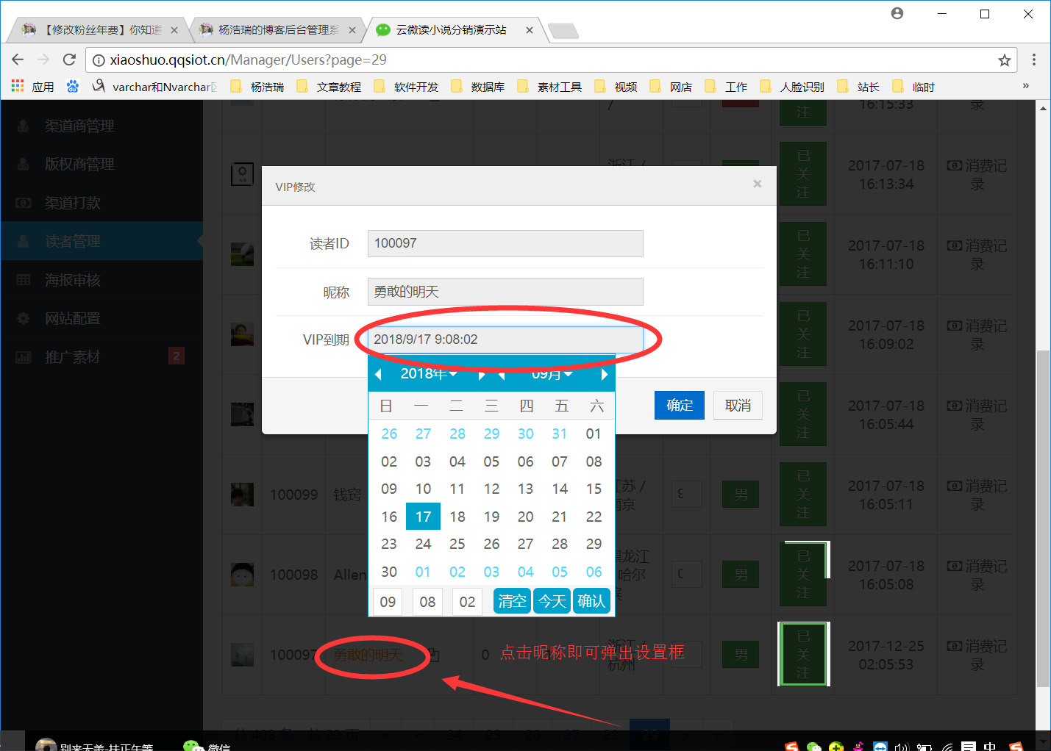Click the 确定 button in dialog
Screen dimensions: 1051x751
tap(679, 405)
